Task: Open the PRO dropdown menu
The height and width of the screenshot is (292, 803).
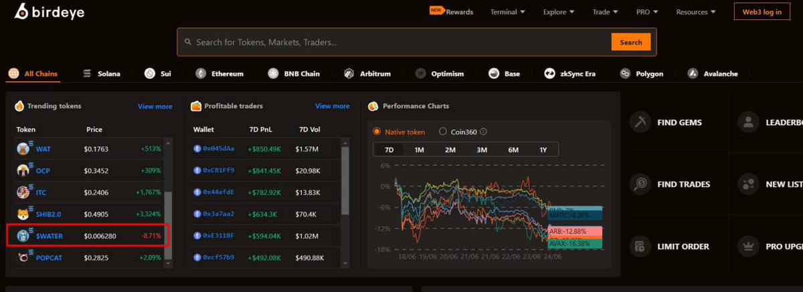Action: click(647, 11)
